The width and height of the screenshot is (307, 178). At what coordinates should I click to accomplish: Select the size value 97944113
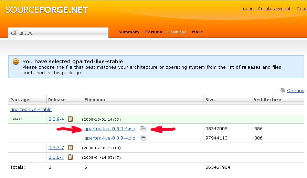(216, 138)
